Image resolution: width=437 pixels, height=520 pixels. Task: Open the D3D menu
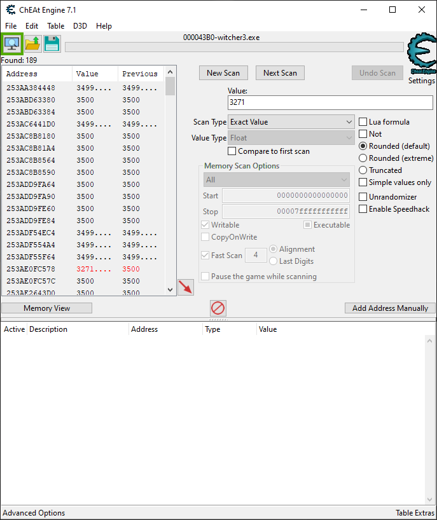(80, 26)
